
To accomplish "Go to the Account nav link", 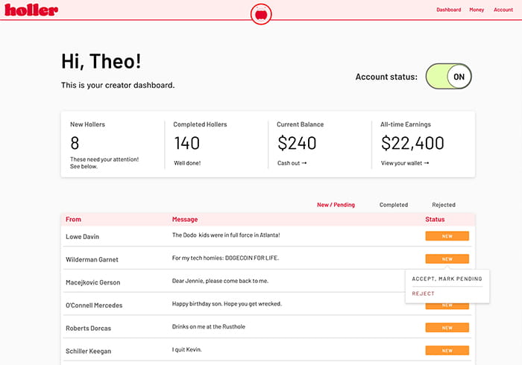I will point(503,10).
